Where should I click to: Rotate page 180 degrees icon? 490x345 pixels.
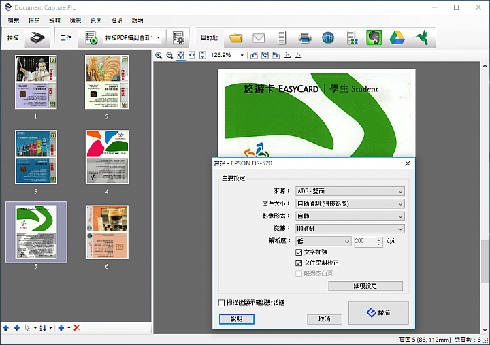click(x=265, y=55)
